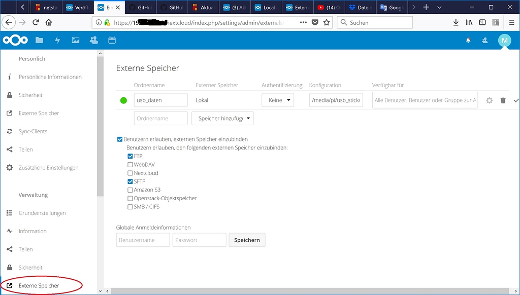Save global credentials with Speichern button
The image size is (520, 295).
247,240
